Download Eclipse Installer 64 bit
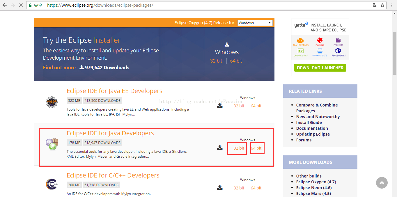The image size is (397, 197). [236, 61]
